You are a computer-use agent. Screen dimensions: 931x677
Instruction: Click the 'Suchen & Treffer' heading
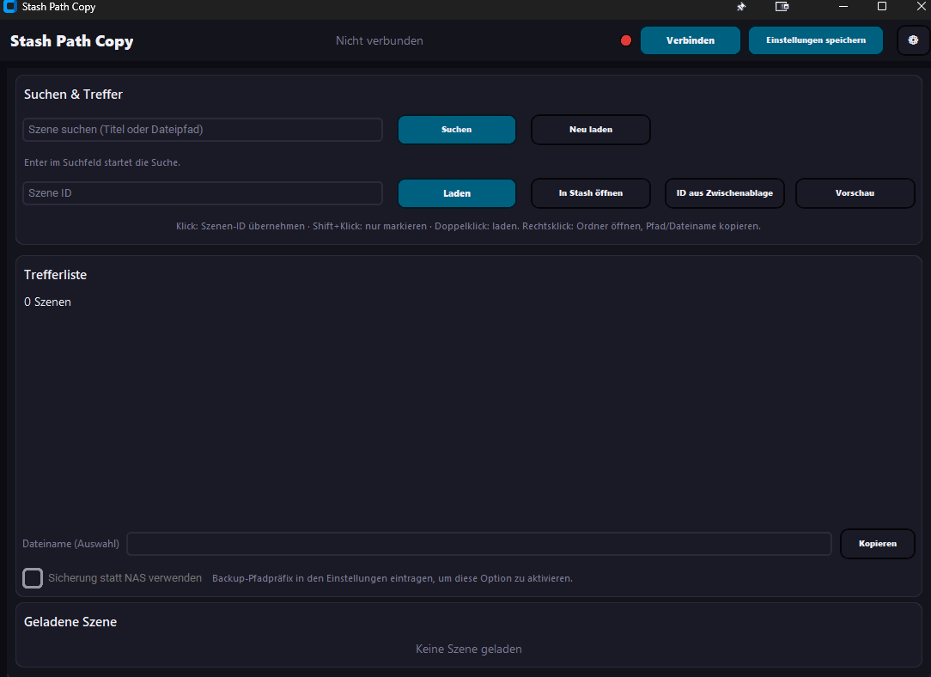click(x=73, y=95)
